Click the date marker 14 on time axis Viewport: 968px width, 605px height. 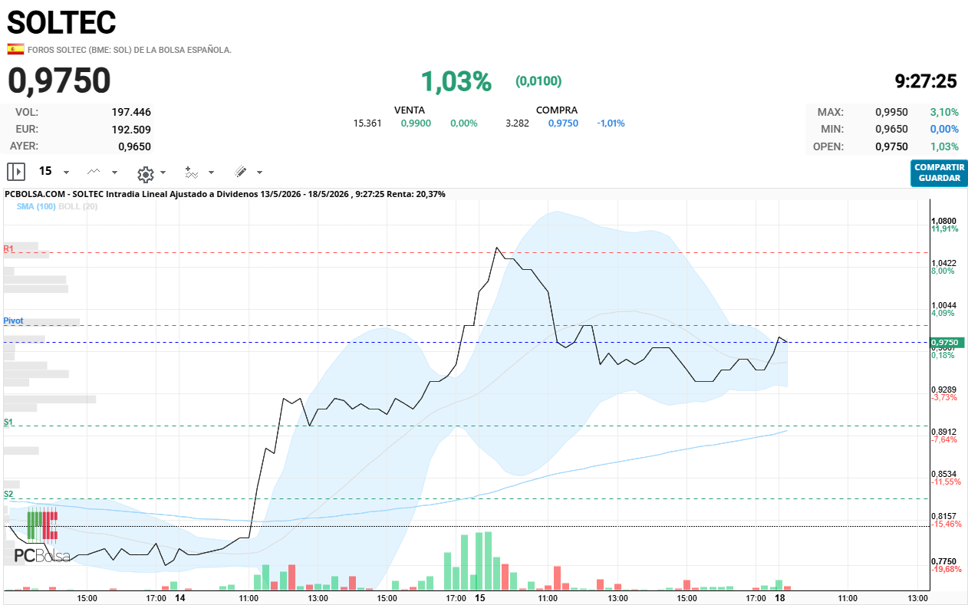click(180, 597)
